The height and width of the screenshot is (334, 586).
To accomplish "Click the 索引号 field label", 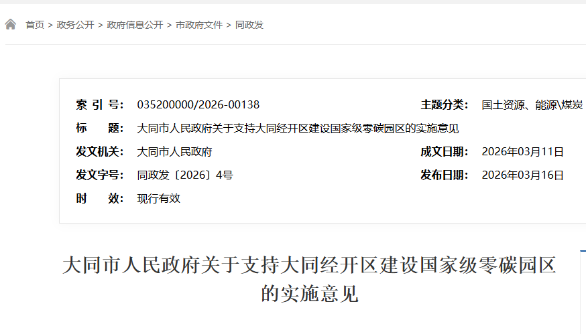I will 100,104.
